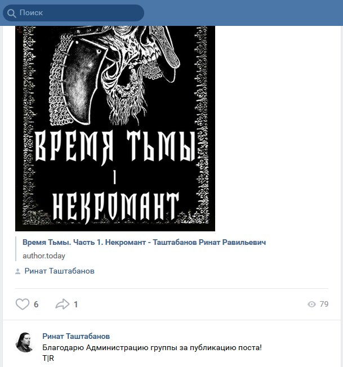Click the НЕКРОМАНТ title on cover
The image size is (343, 367).
[x=115, y=207]
